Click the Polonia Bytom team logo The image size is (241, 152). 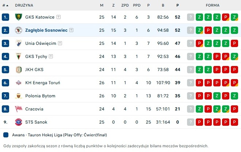tap(19, 96)
